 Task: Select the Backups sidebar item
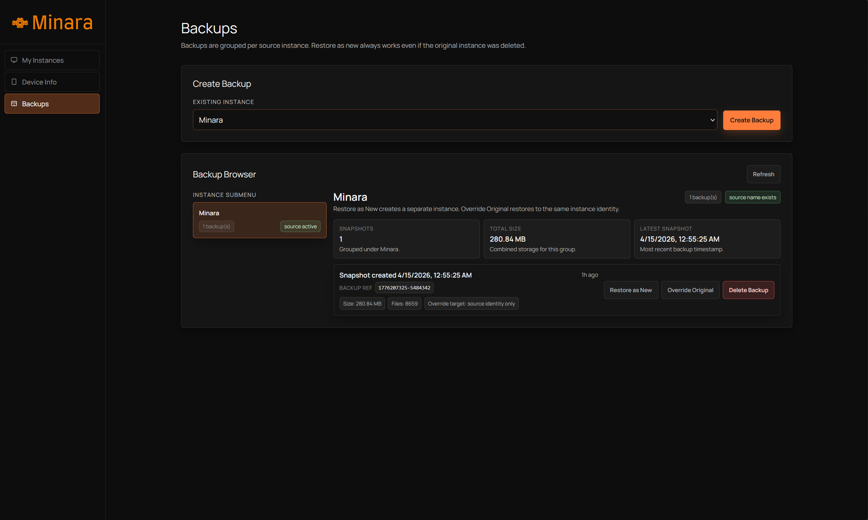tap(52, 104)
